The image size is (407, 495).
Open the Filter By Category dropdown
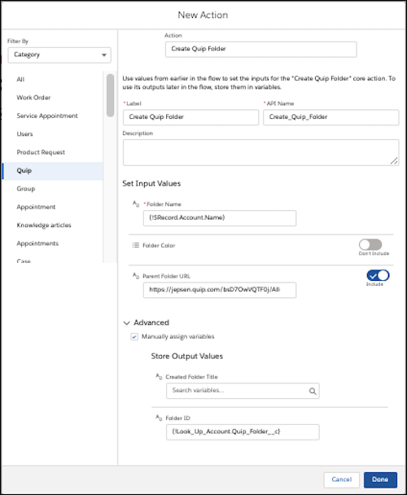pyautogui.click(x=59, y=55)
